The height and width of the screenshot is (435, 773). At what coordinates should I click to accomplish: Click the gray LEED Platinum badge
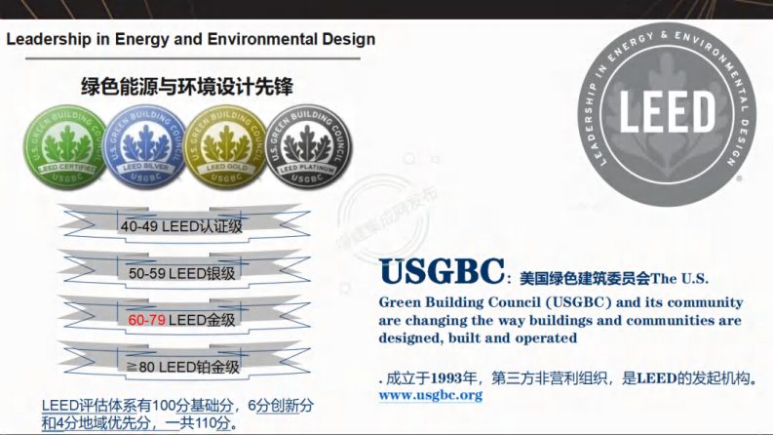[309, 147]
